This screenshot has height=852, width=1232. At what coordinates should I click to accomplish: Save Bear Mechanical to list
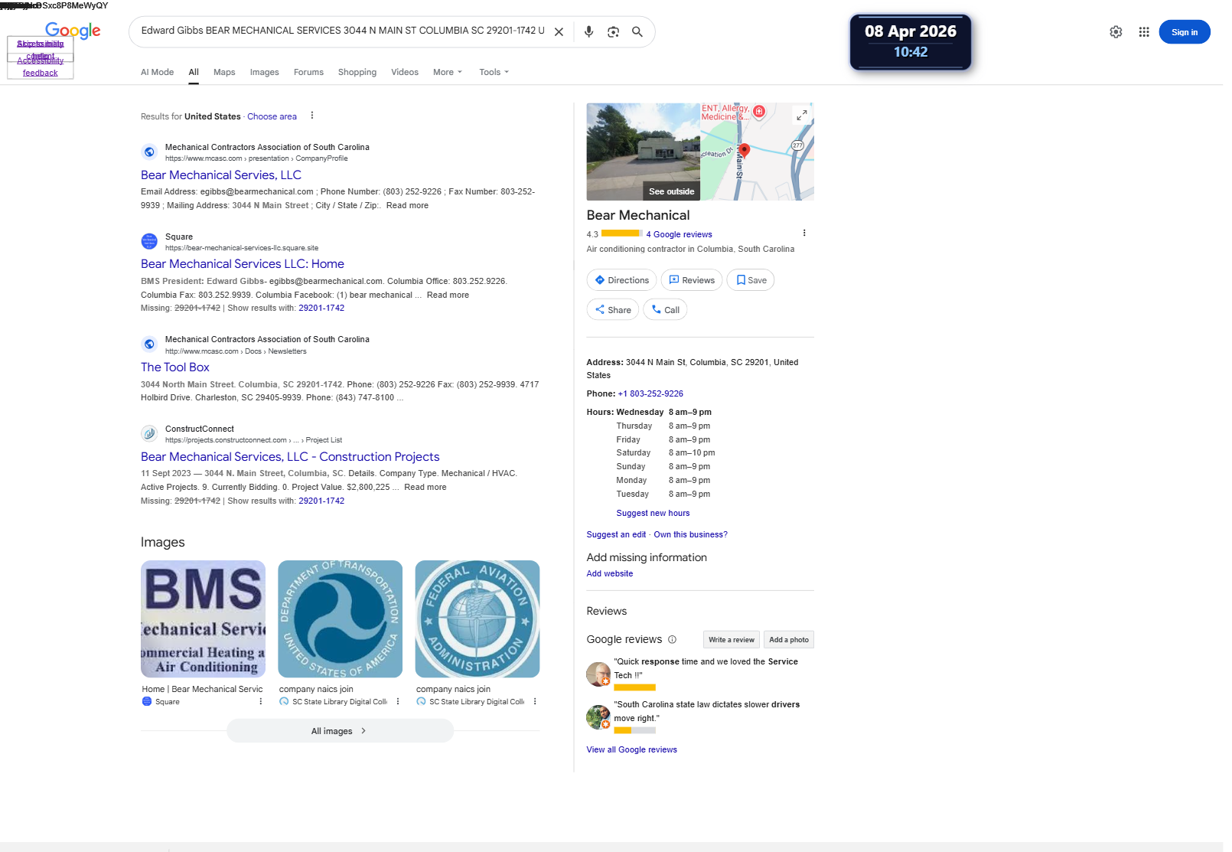pyautogui.click(x=751, y=280)
